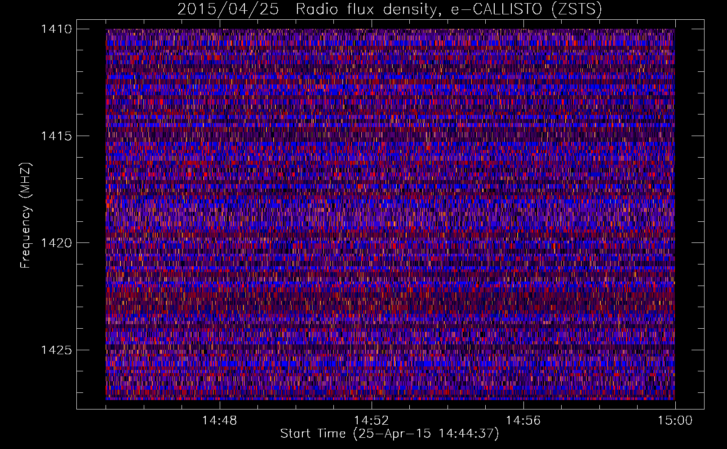Image resolution: width=727 pixels, height=449 pixels.
Task: Click the 1420 frequency tick label
Action: click(56, 243)
